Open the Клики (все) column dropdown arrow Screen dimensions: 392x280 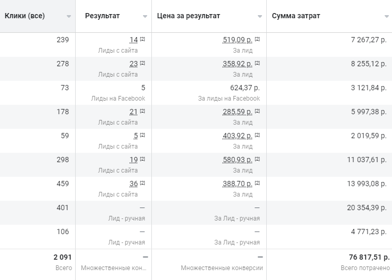coord(69,17)
